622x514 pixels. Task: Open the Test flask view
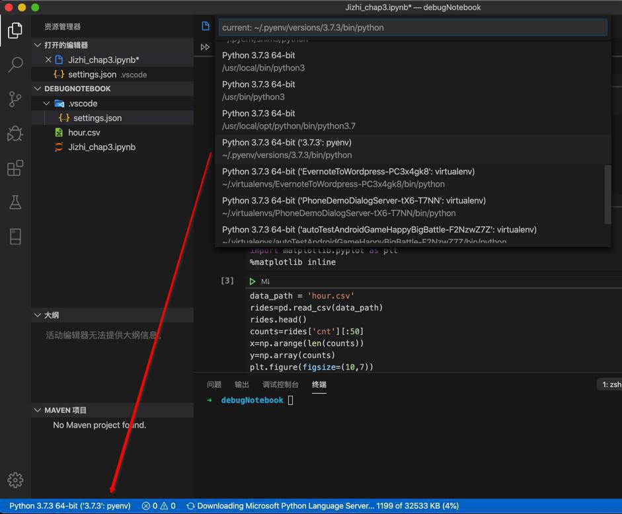(x=15, y=202)
